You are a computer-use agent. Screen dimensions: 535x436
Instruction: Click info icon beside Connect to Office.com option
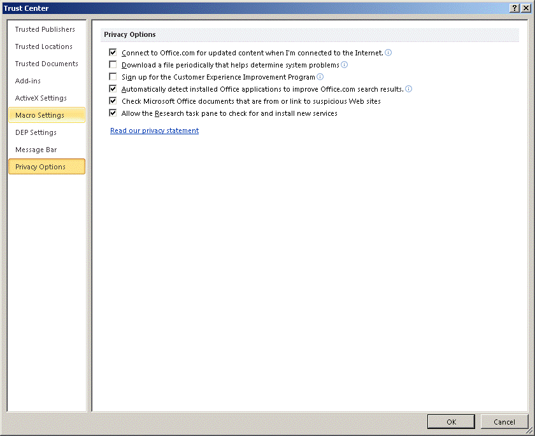pos(388,53)
